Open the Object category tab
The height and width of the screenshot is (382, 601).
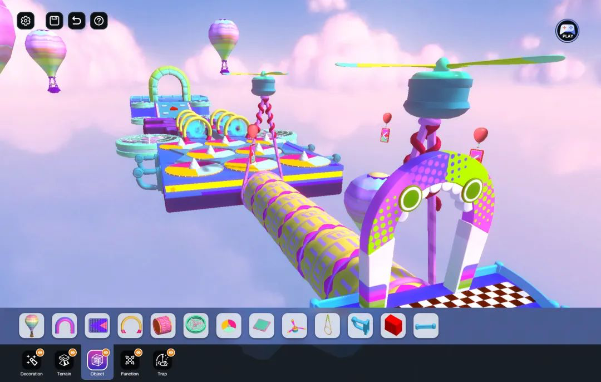click(x=97, y=363)
